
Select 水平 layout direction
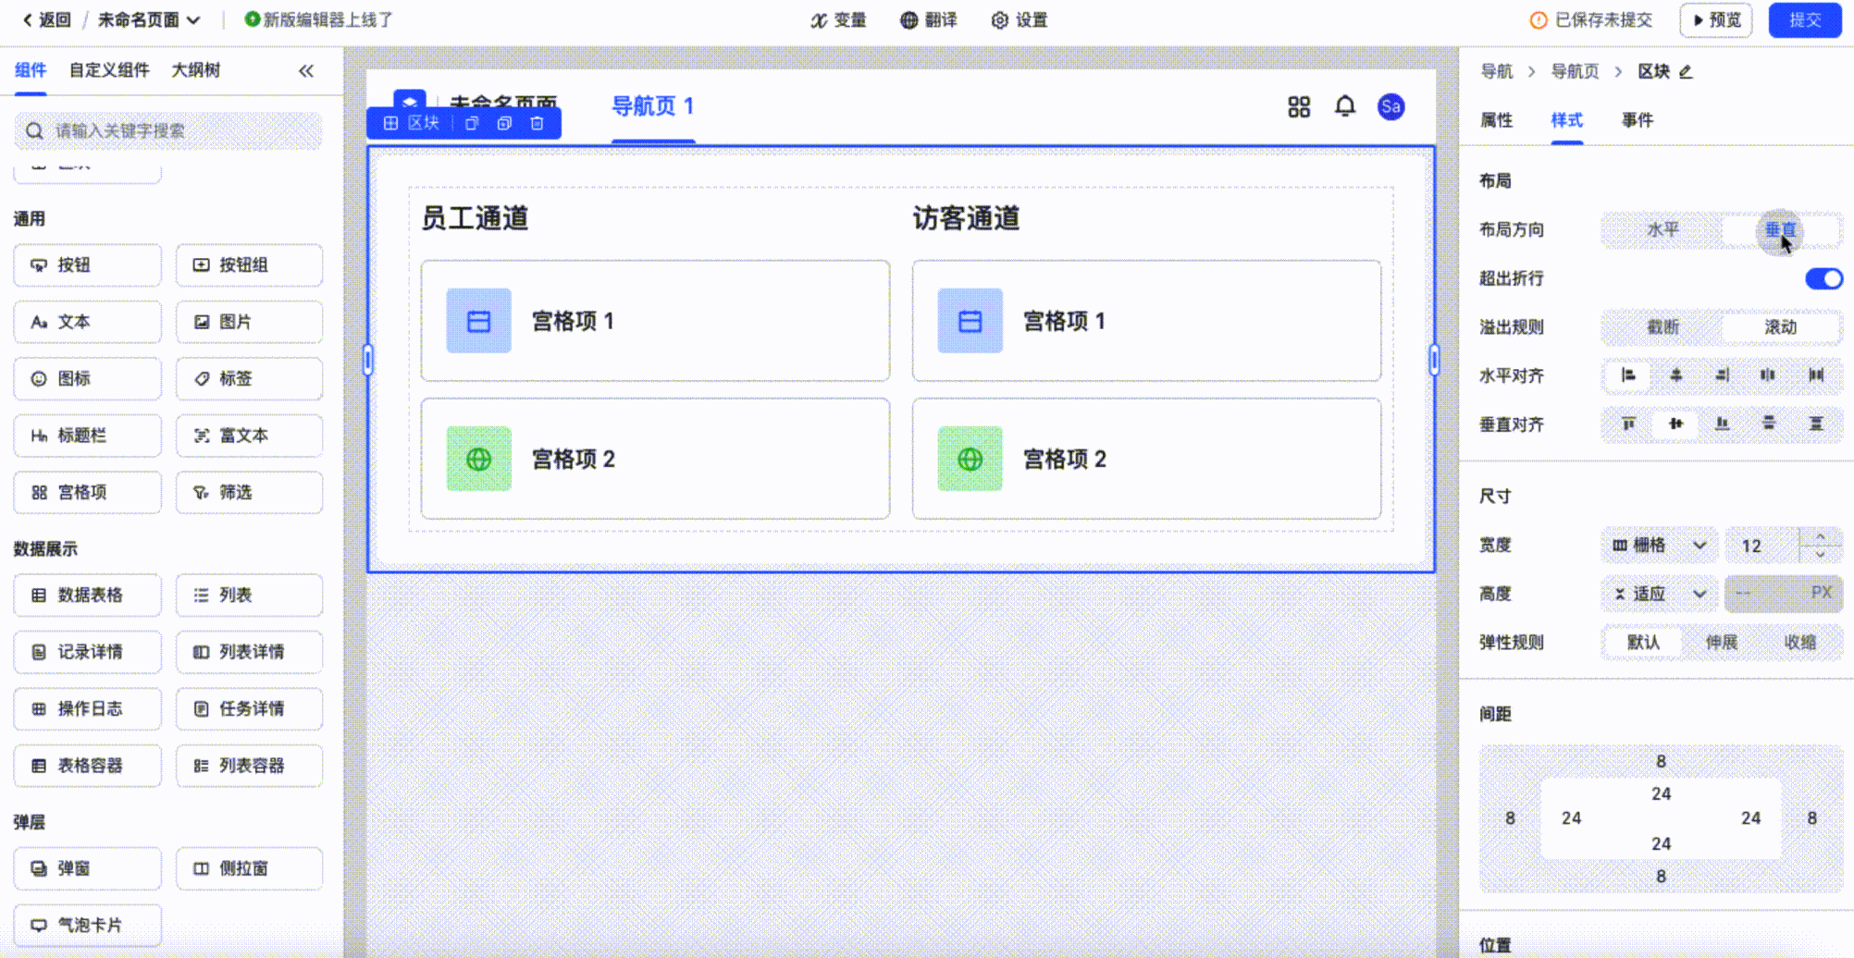(1662, 230)
